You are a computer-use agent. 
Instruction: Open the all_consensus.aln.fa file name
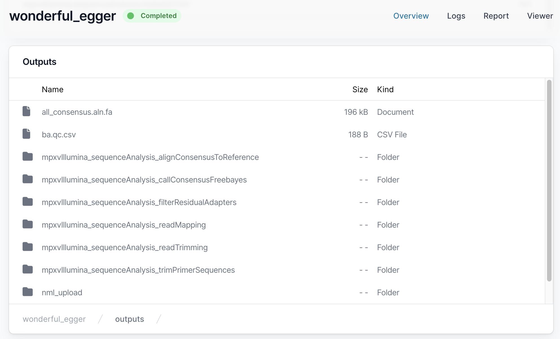pyautogui.click(x=77, y=112)
